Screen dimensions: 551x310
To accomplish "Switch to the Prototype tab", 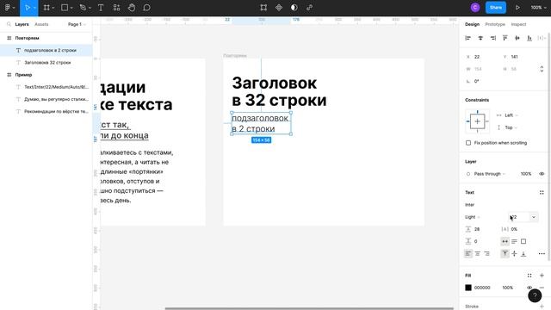I will [495, 24].
